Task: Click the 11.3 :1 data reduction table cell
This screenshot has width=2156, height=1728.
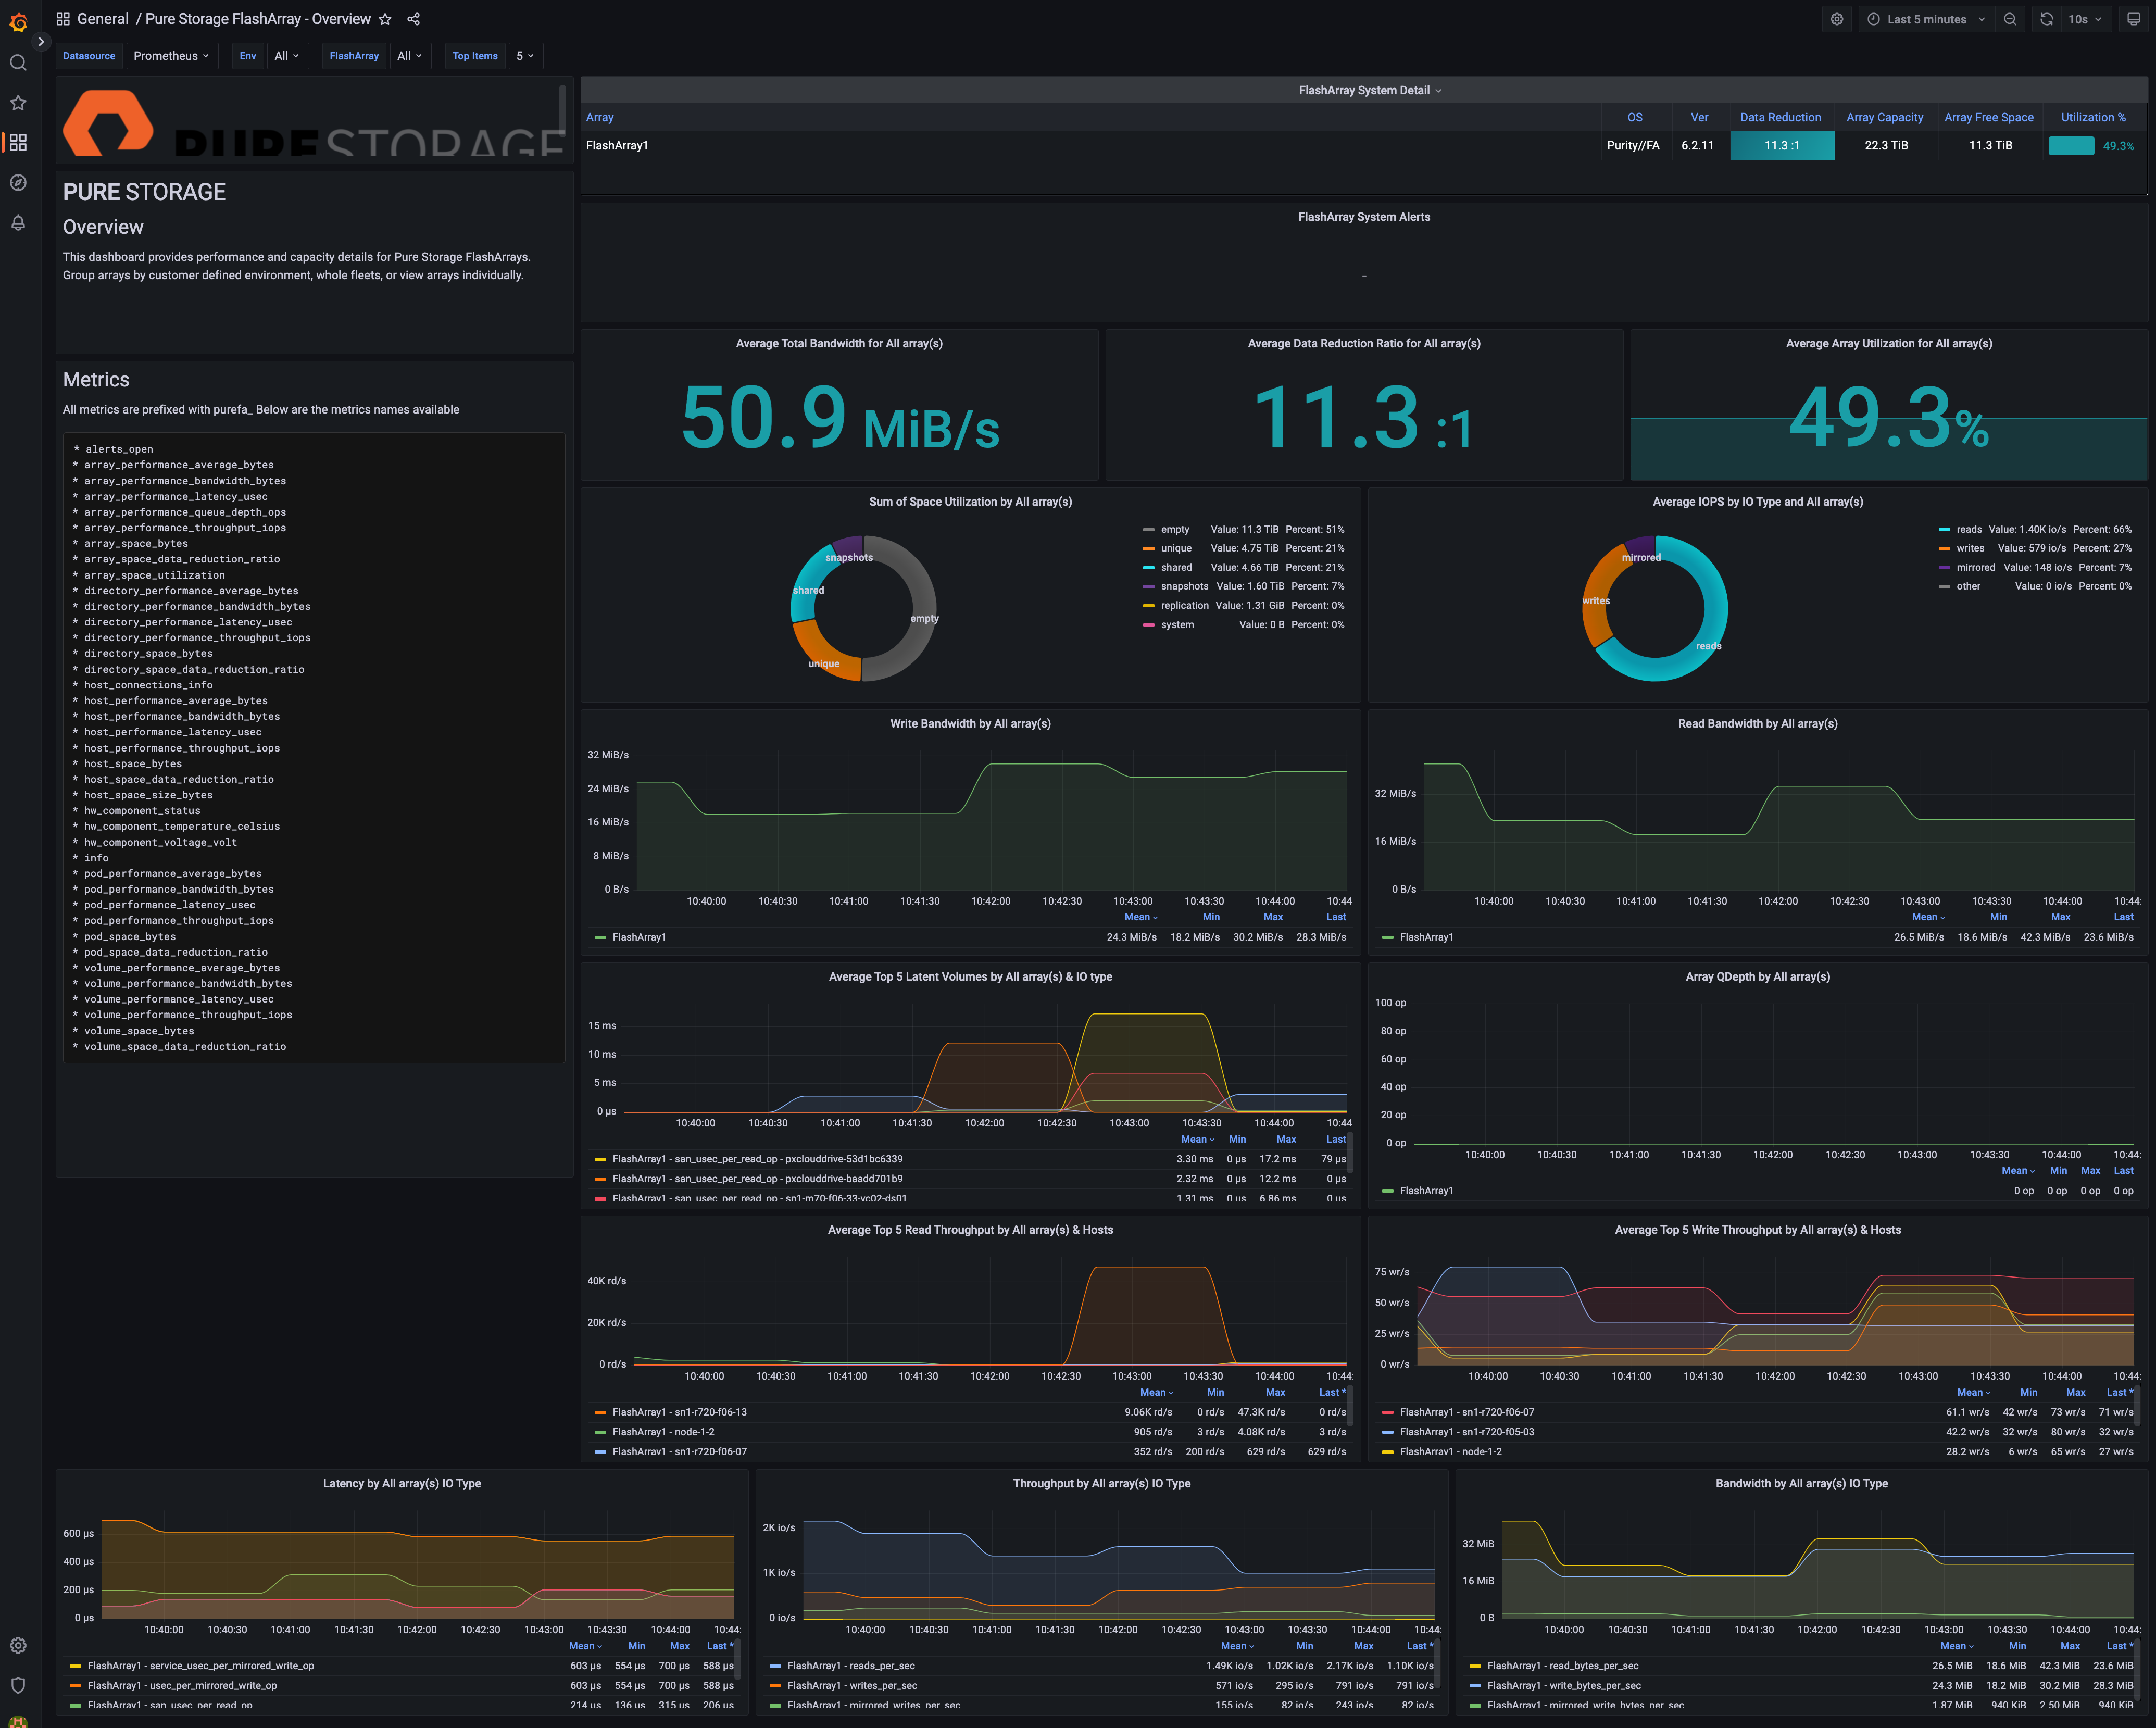Action: click(1781, 146)
